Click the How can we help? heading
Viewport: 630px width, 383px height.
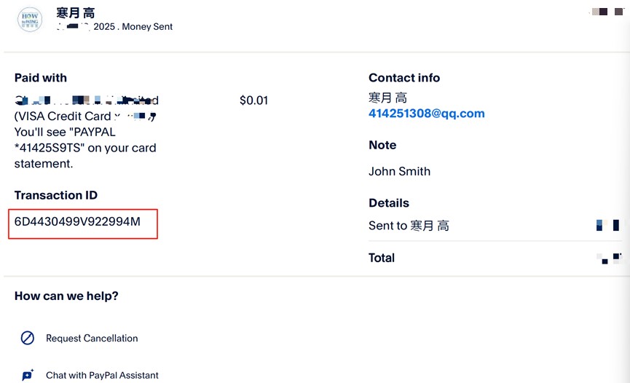(66, 296)
